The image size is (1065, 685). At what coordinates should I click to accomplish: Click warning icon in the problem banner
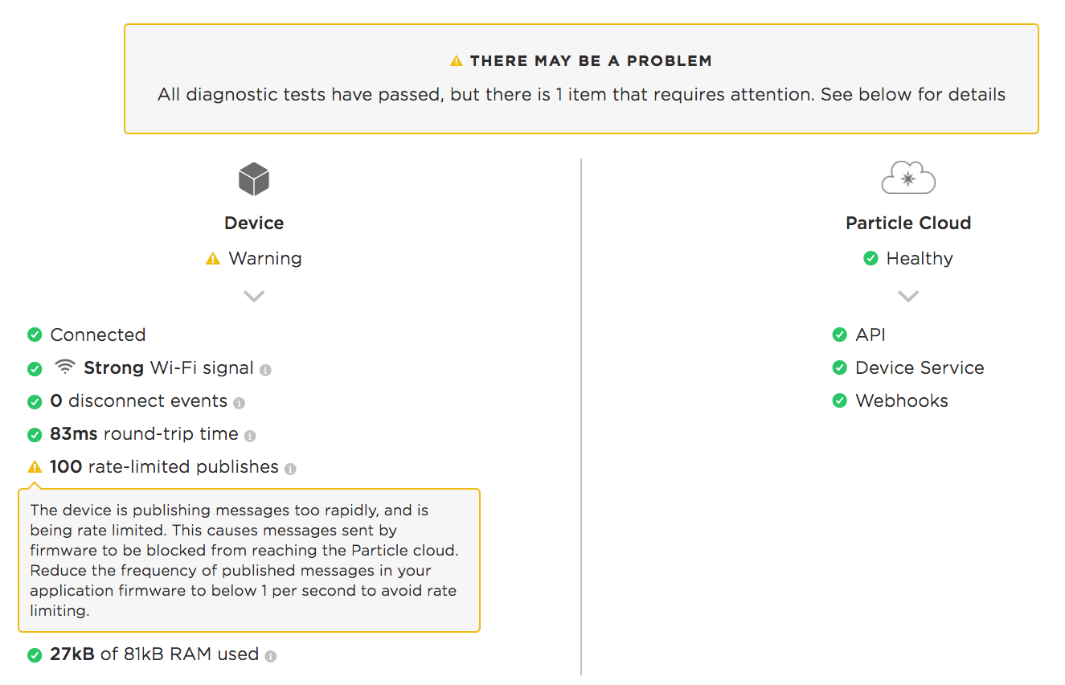(x=457, y=60)
